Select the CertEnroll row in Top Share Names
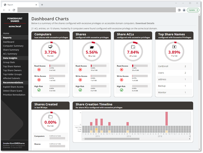The width and height of the screenshot is (203, 153). click(174, 66)
